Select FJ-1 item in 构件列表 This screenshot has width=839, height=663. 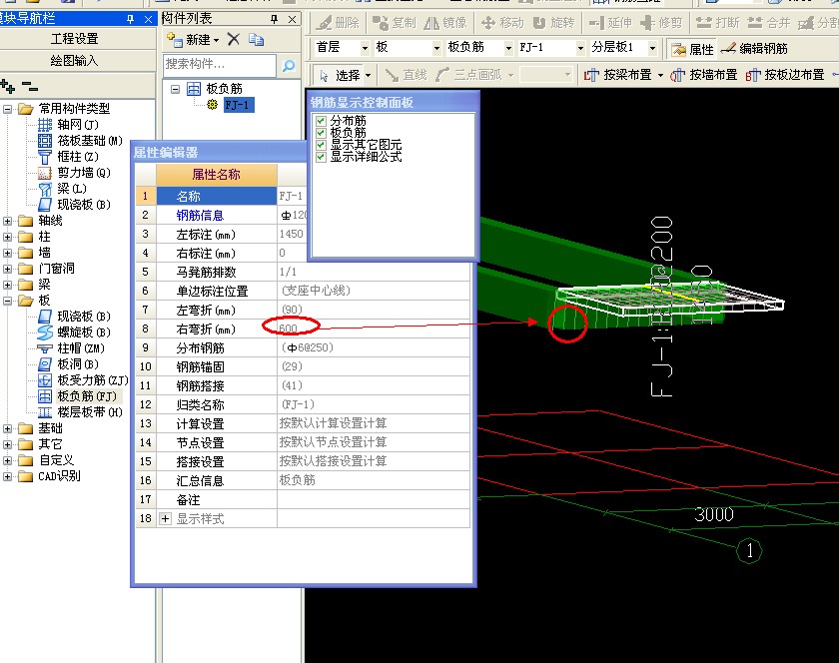tap(238, 105)
